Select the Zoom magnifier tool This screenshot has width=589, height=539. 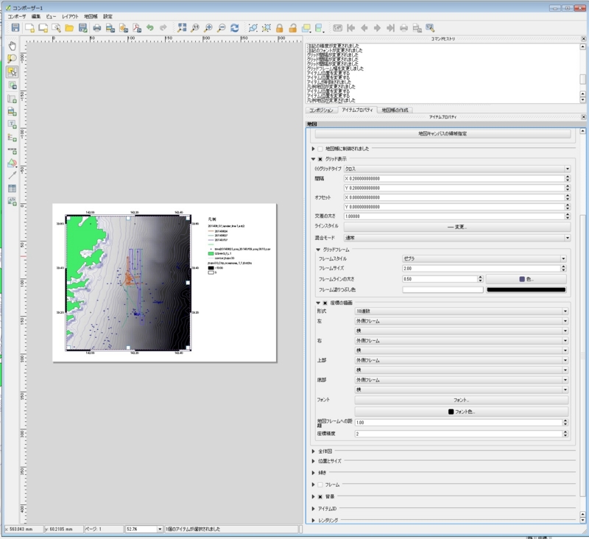[x=12, y=59]
